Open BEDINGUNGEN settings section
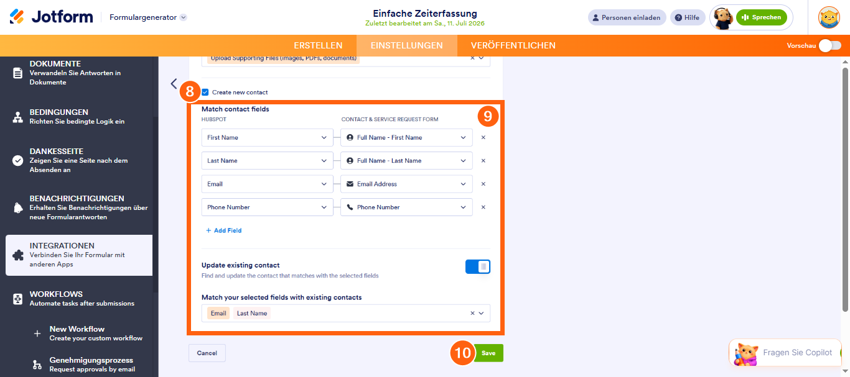The image size is (850, 377). point(79,117)
